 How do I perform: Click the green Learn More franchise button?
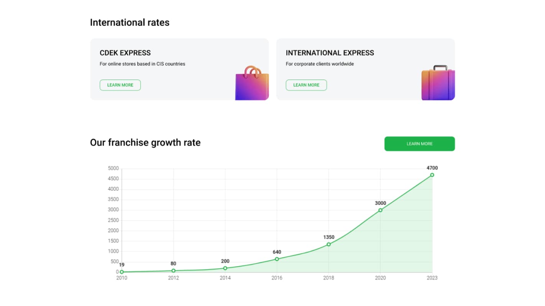pos(419,144)
